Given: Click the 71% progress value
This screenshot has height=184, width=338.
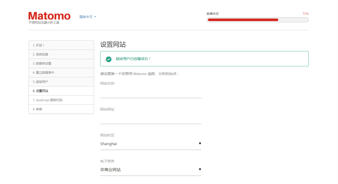Looking at the screenshot, I should point(306,14).
